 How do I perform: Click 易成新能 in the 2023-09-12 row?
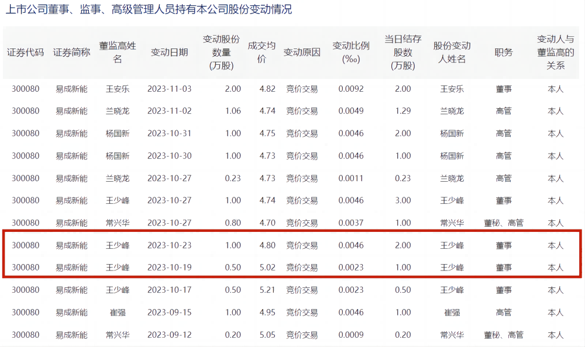tap(71, 335)
